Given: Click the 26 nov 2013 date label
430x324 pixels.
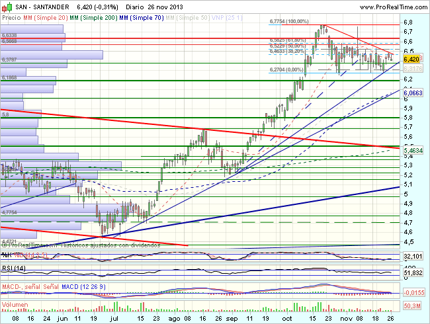Looking at the screenshot, I should 165,7.
